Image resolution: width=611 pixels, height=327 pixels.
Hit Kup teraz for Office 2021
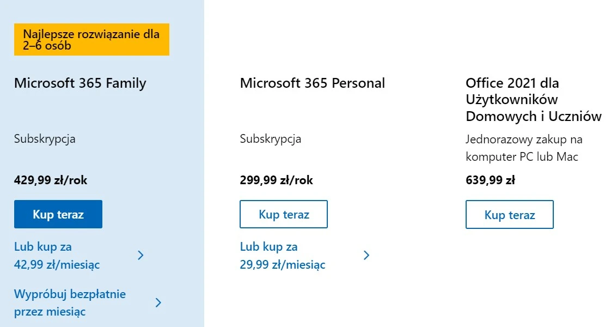point(510,215)
